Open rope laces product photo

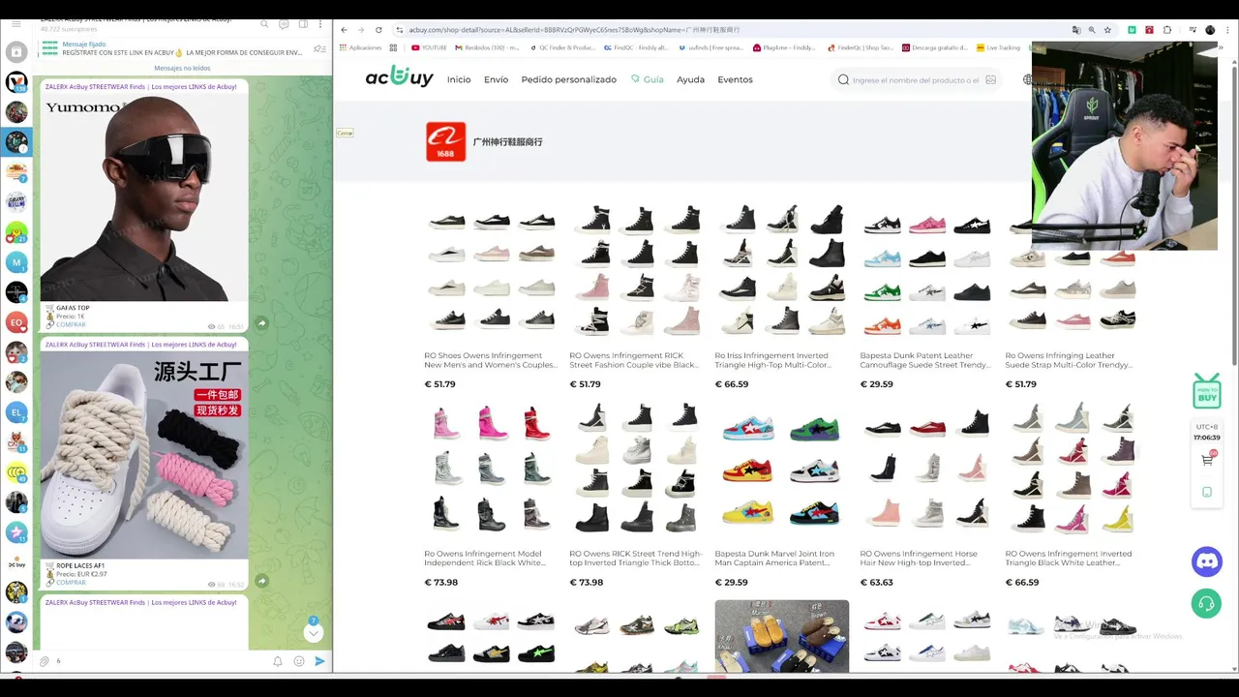[x=143, y=455]
